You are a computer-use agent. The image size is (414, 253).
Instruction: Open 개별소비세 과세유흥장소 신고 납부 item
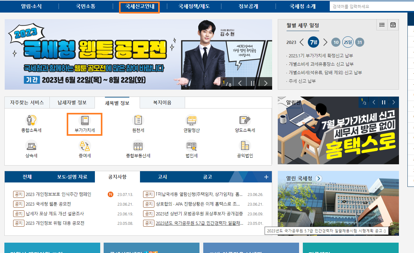coord(321,64)
